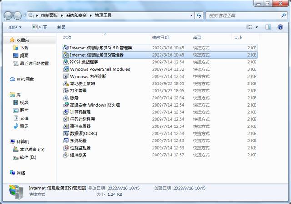The height and width of the screenshot is (204, 291).
Task: Open the 组织 dropdown menu
Action: click(x=15, y=27)
